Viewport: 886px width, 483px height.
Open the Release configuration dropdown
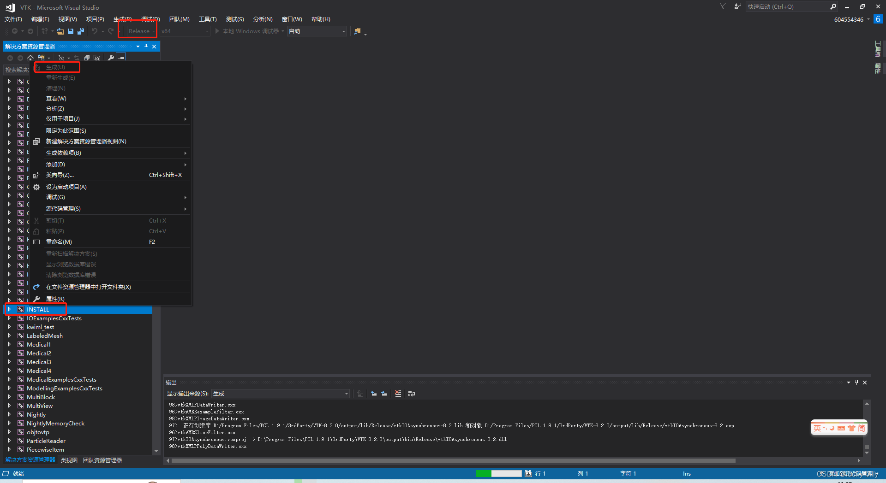[142, 31]
